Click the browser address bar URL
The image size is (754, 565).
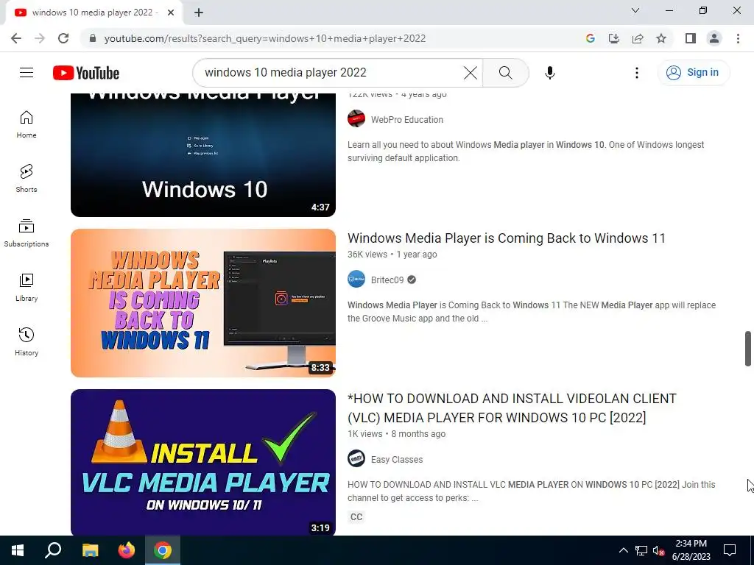[265, 38]
